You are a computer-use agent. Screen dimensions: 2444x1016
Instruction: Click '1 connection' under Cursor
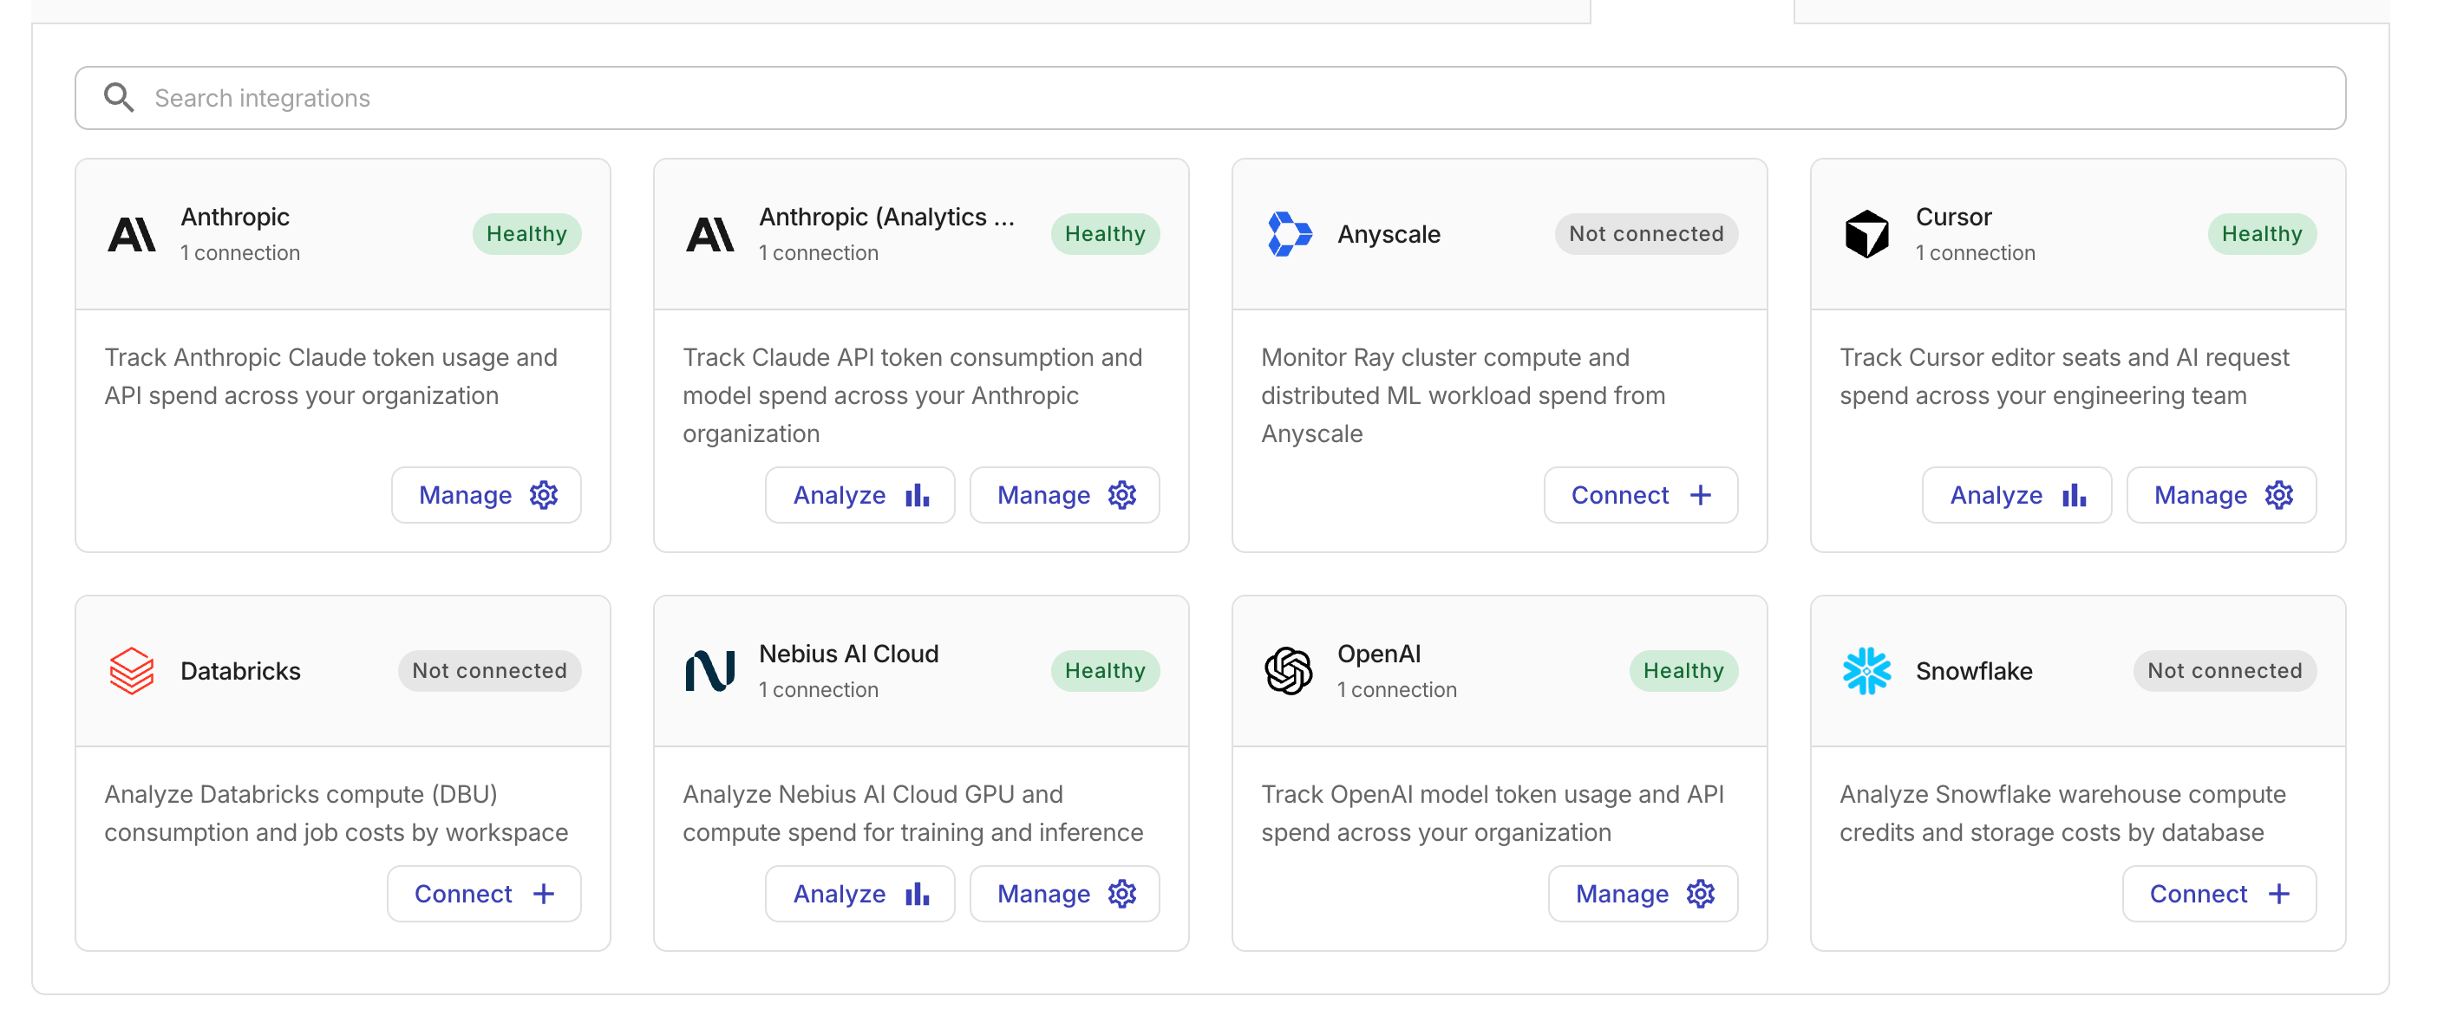(1976, 252)
